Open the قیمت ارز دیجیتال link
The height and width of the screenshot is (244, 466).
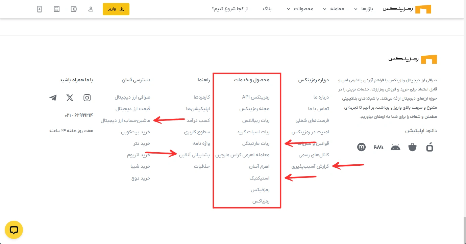point(133,109)
